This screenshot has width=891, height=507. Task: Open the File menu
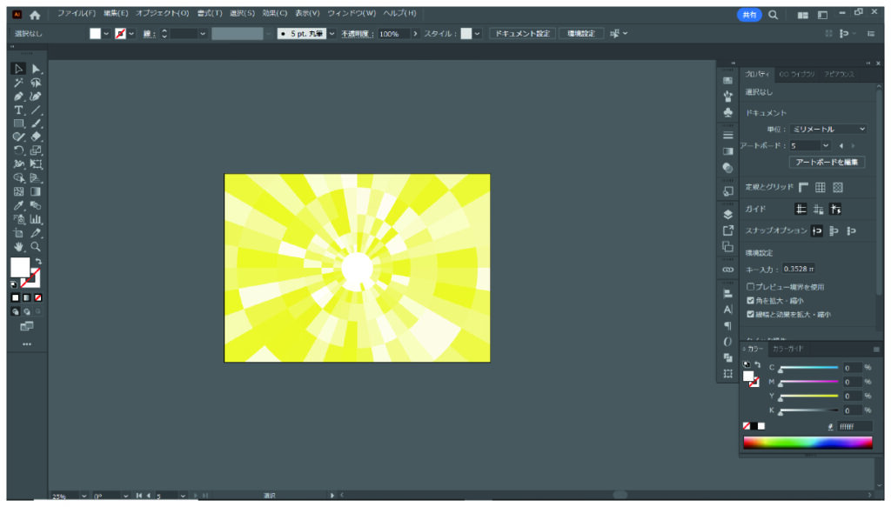[77, 13]
